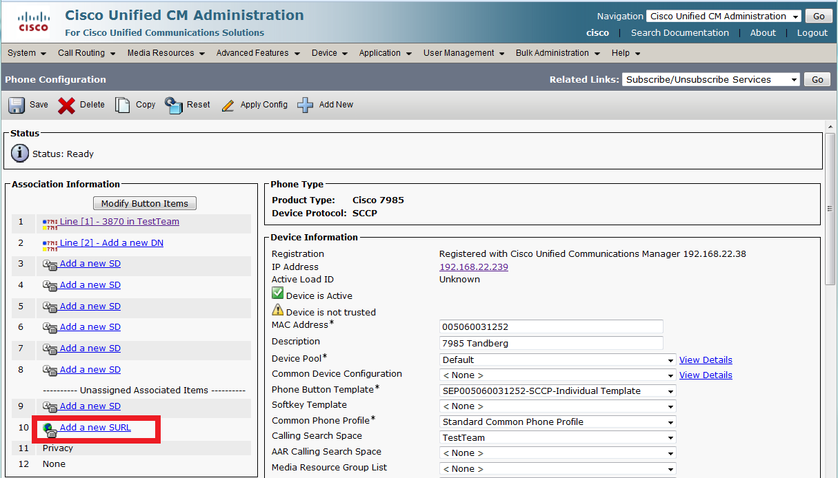Expand the Softkey Template dropdown

[x=557, y=406]
